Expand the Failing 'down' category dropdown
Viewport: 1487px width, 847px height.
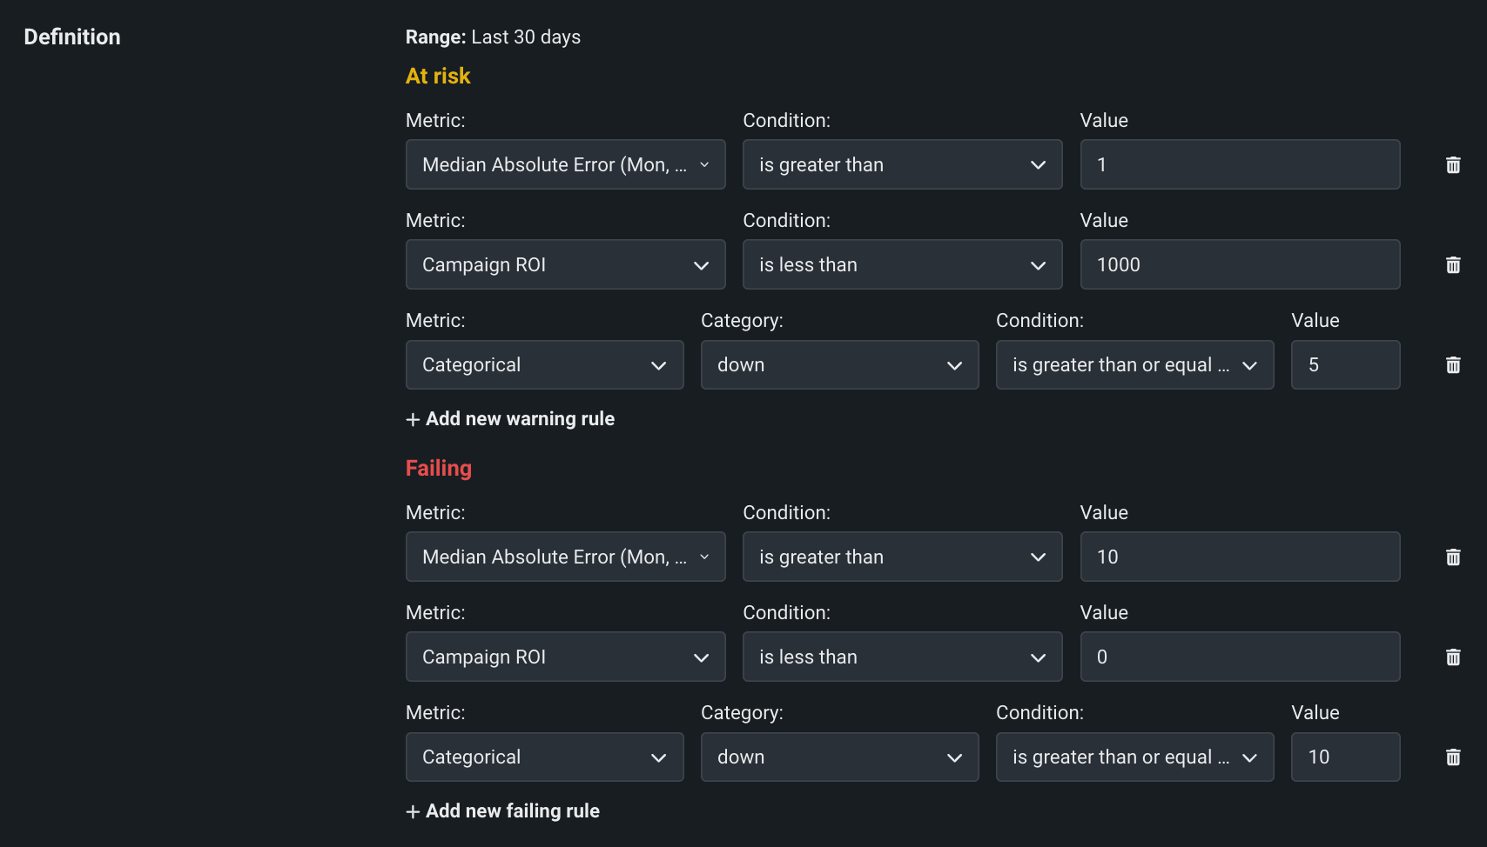839,757
